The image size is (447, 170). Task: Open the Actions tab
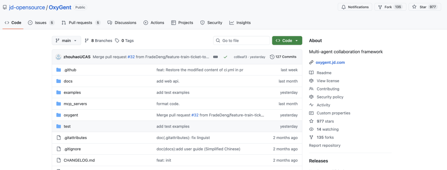[x=154, y=23]
